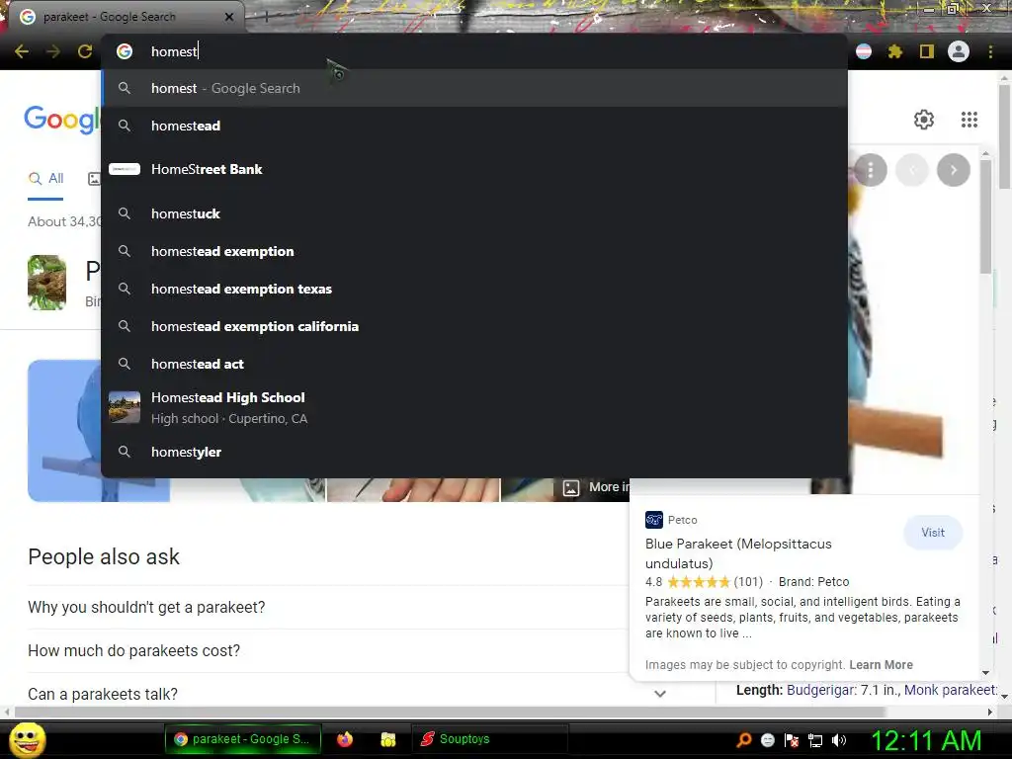Click the Blue Parakeet product title
1012x759 pixels.
tap(738, 553)
